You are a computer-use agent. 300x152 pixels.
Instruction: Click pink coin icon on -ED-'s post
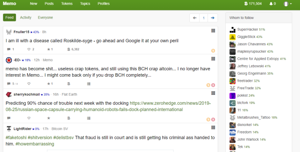point(213,85)
